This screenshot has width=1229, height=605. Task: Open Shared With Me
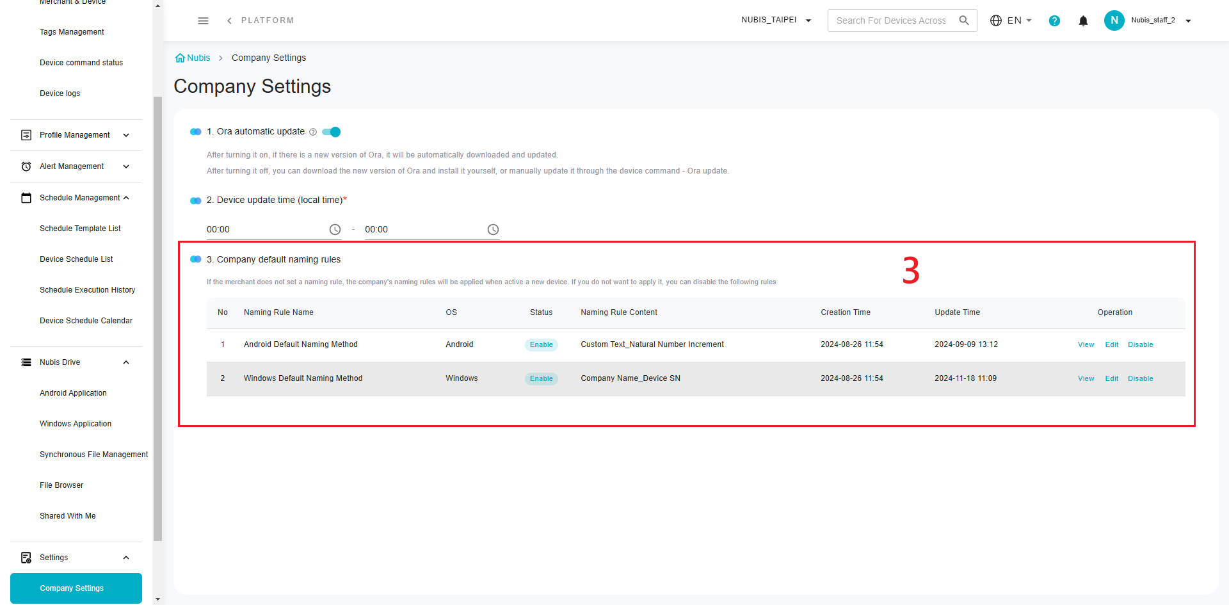[x=67, y=516]
